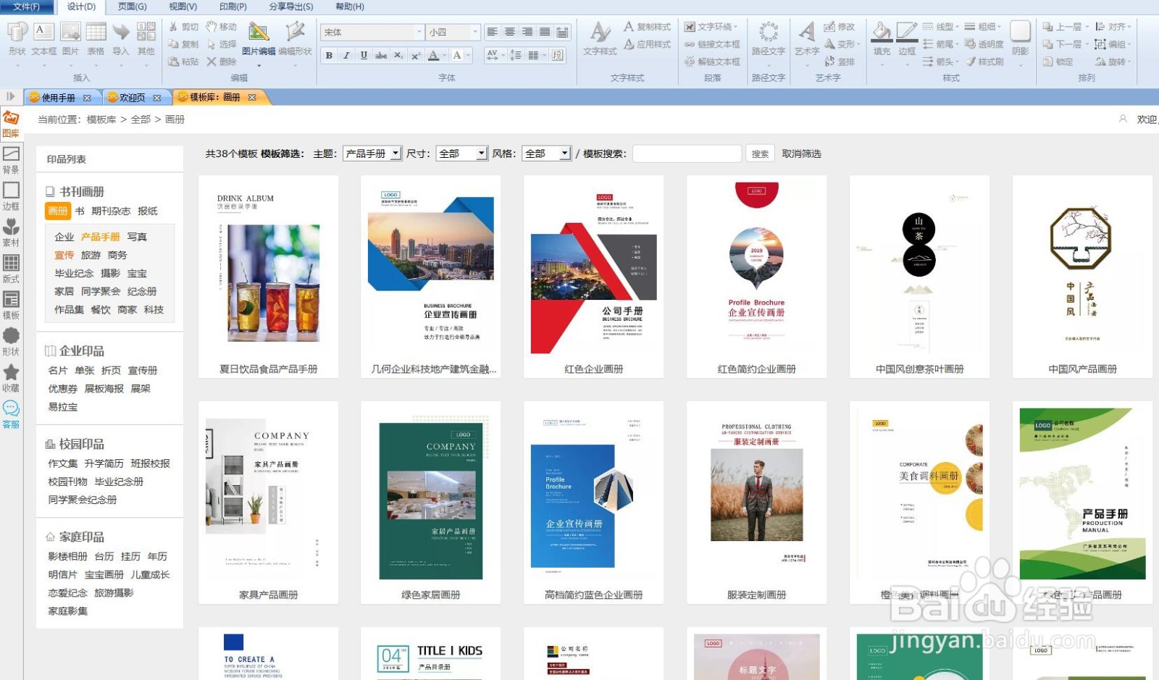Insert a 文本框 text box from the ribbon

[x=44, y=39]
